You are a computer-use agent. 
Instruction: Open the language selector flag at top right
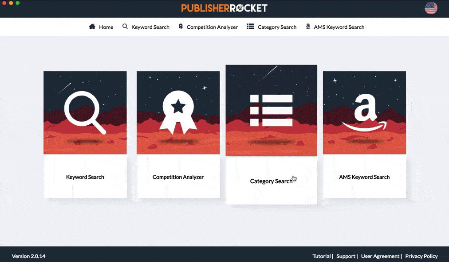pyautogui.click(x=431, y=8)
